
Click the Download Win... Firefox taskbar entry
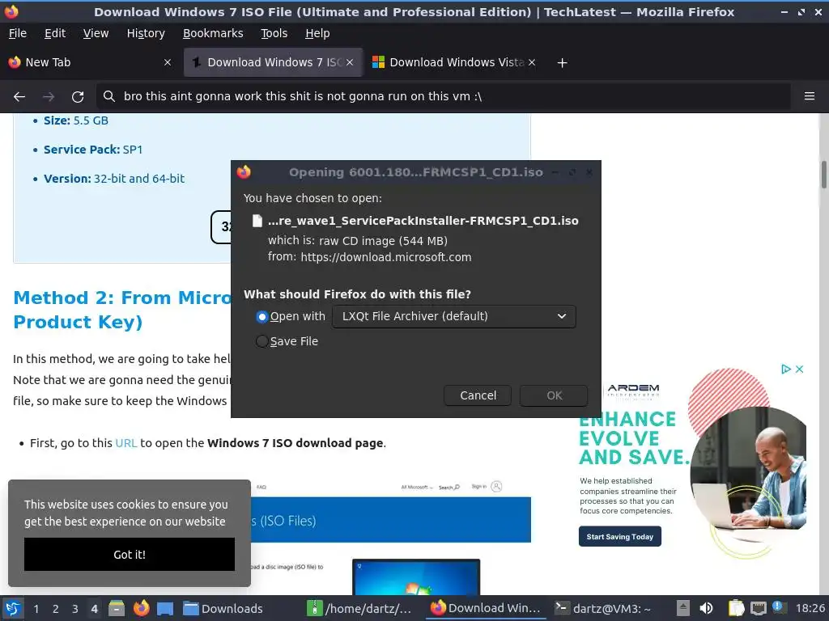(x=486, y=608)
